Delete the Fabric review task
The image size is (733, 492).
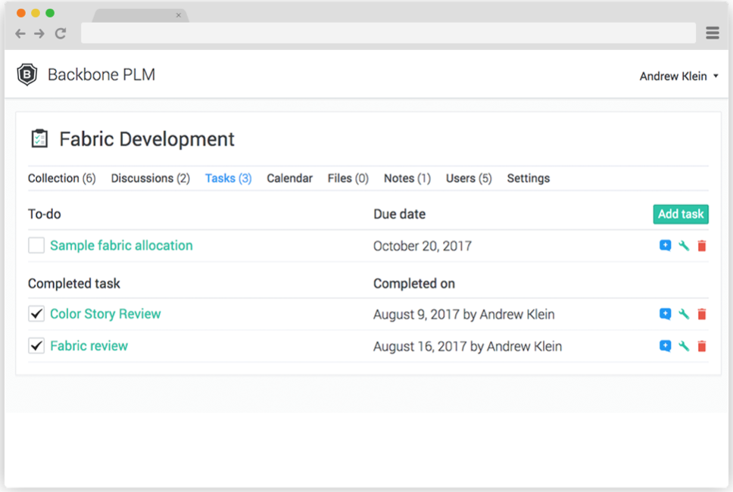702,346
